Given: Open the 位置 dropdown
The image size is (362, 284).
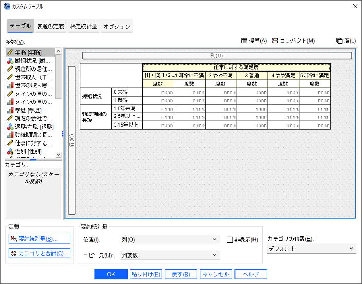Looking at the screenshot, I should point(170,240).
